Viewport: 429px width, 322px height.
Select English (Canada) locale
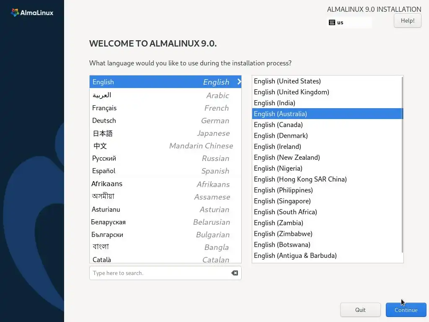pos(327,125)
